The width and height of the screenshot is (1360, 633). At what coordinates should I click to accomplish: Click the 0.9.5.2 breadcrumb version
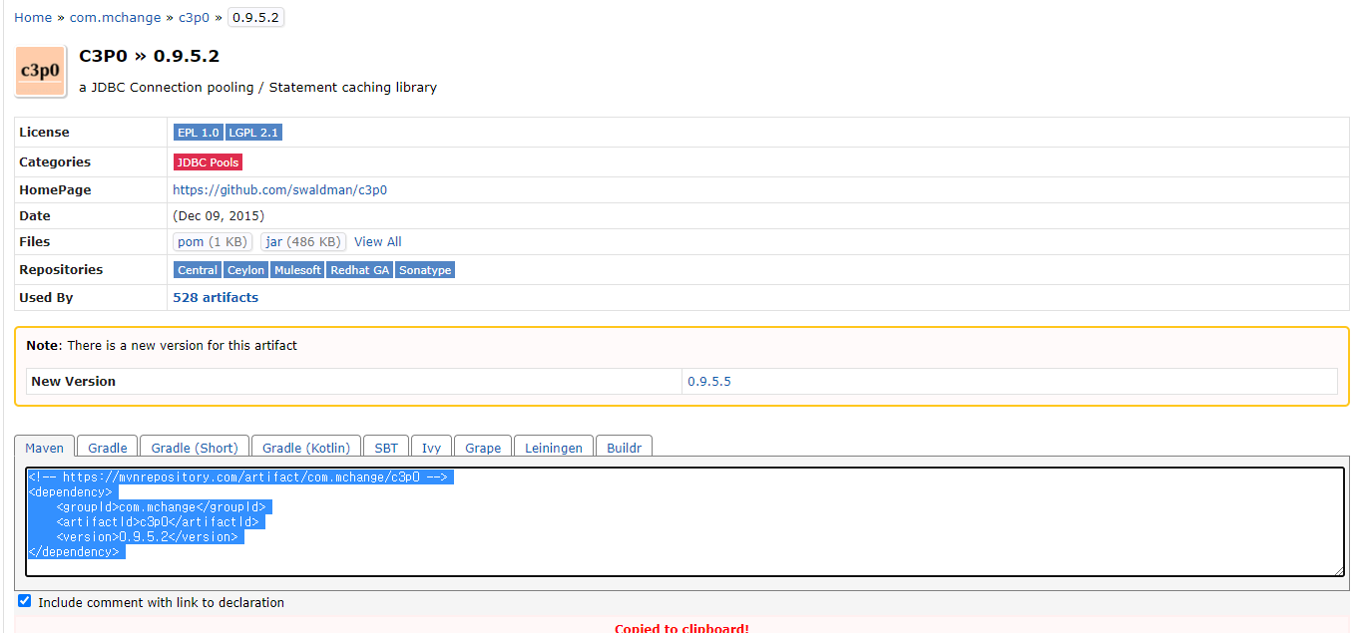[x=255, y=17]
